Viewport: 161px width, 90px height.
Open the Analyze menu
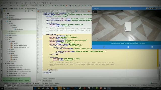[22, 3]
